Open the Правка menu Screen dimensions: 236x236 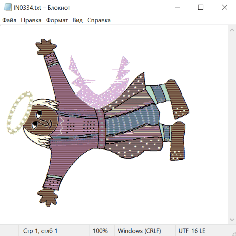coord(31,20)
